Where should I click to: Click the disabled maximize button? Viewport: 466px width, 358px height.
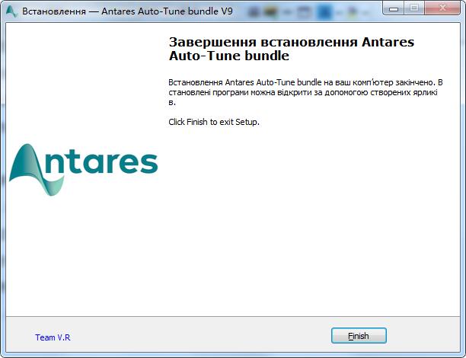coord(414,8)
